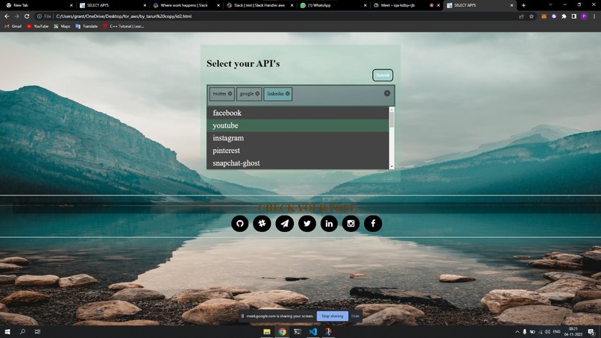Open the MetaMask fox extension
The width and height of the screenshot is (601, 338).
[x=544, y=16]
